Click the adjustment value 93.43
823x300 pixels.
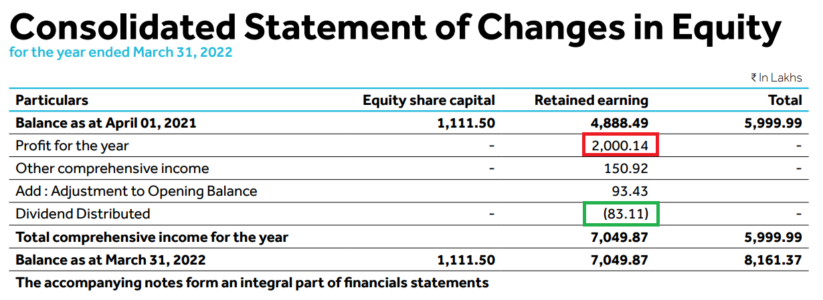pyautogui.click(x=630, y=191)
